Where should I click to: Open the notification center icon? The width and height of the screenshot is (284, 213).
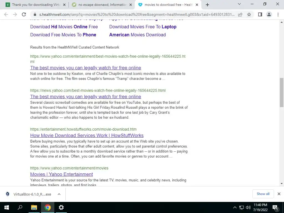click(275, 208)
